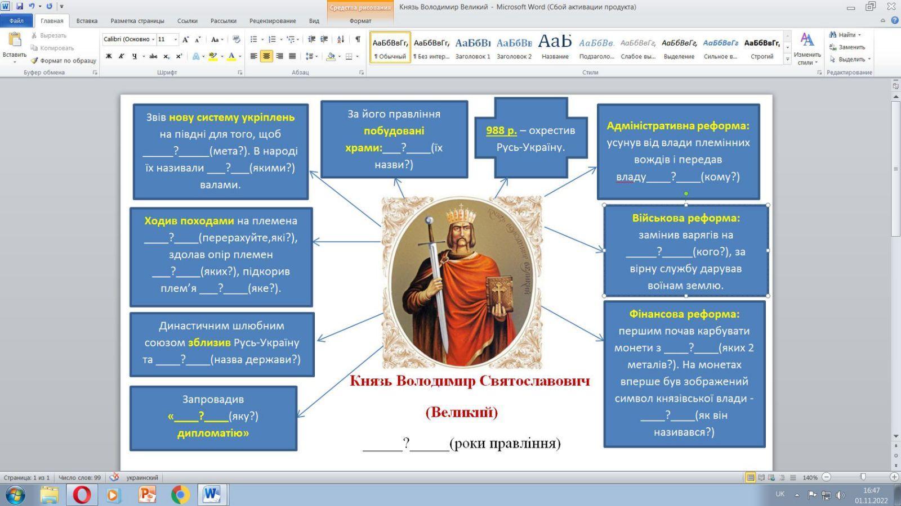Click the zoom slider handle in the status bar
901x506 pixels.
pyautogui.click(x=863, y=477)
